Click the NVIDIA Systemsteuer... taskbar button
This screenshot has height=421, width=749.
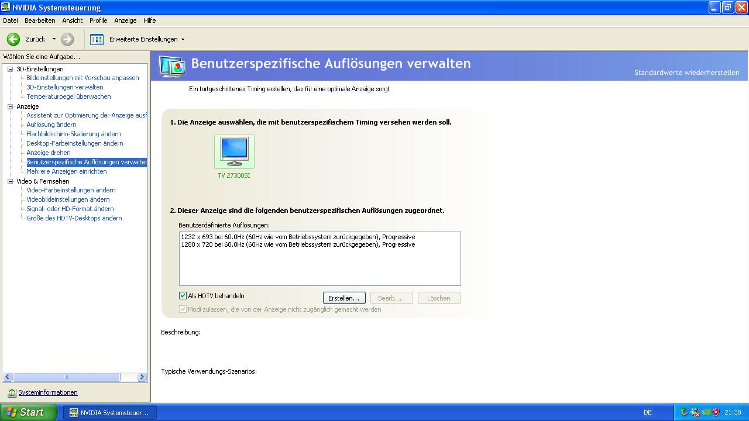(110, 412)
